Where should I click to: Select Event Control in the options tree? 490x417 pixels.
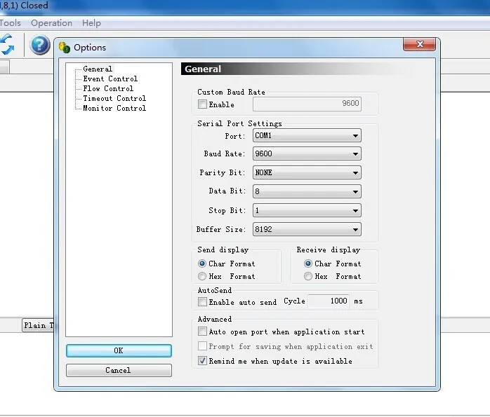[110, 78]
